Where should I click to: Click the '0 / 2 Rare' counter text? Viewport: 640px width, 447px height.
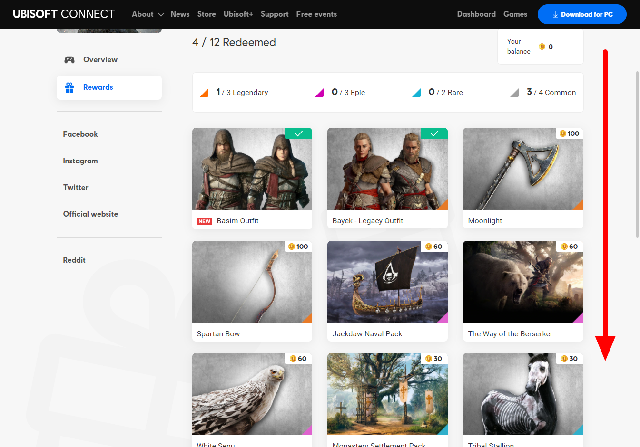tap(446, 92)
